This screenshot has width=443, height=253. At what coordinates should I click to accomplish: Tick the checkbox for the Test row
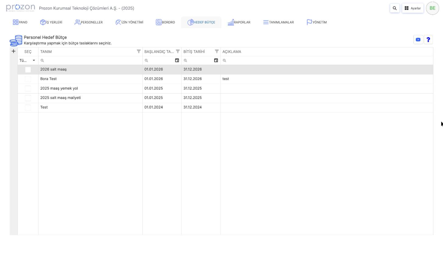coord(28,108)
